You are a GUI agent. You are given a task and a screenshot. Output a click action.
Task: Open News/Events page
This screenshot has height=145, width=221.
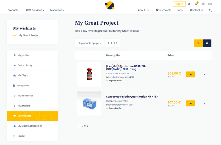pyautogui.click(x=164, y=10)
